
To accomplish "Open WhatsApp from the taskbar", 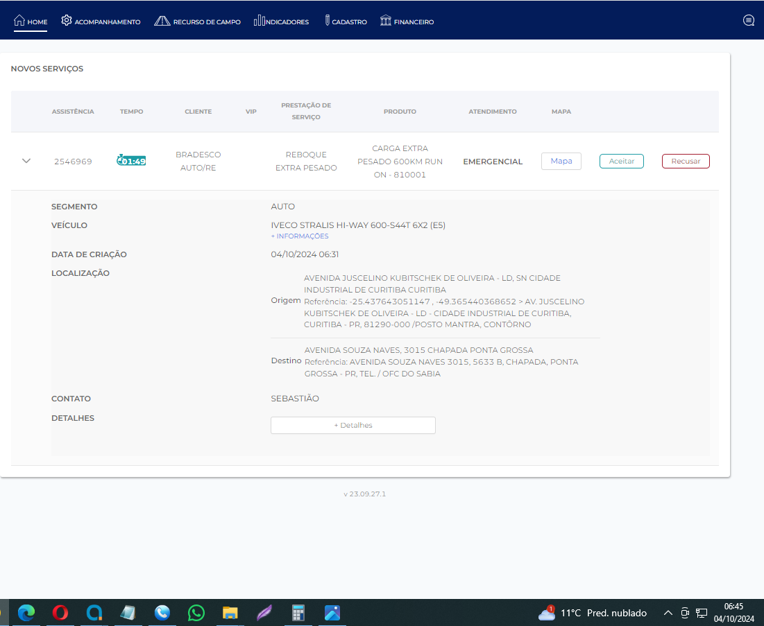I will [196, 613].
